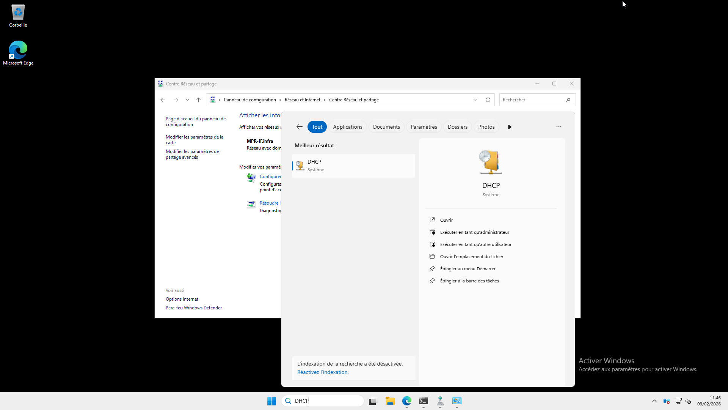Open the terminal icon in taskbar
Image resolution: width=728 pixels, height=413 pixels.
[x=423, y=401]
